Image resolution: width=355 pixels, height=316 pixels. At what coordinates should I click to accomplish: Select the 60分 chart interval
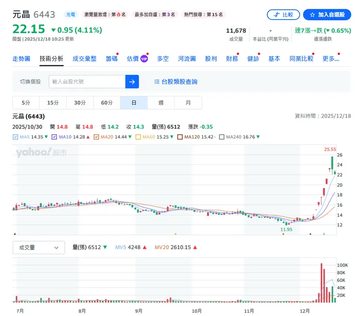point(106,103)
